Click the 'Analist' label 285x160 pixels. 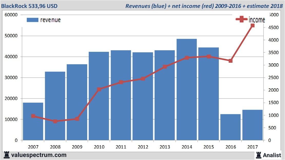pos(272,155)
